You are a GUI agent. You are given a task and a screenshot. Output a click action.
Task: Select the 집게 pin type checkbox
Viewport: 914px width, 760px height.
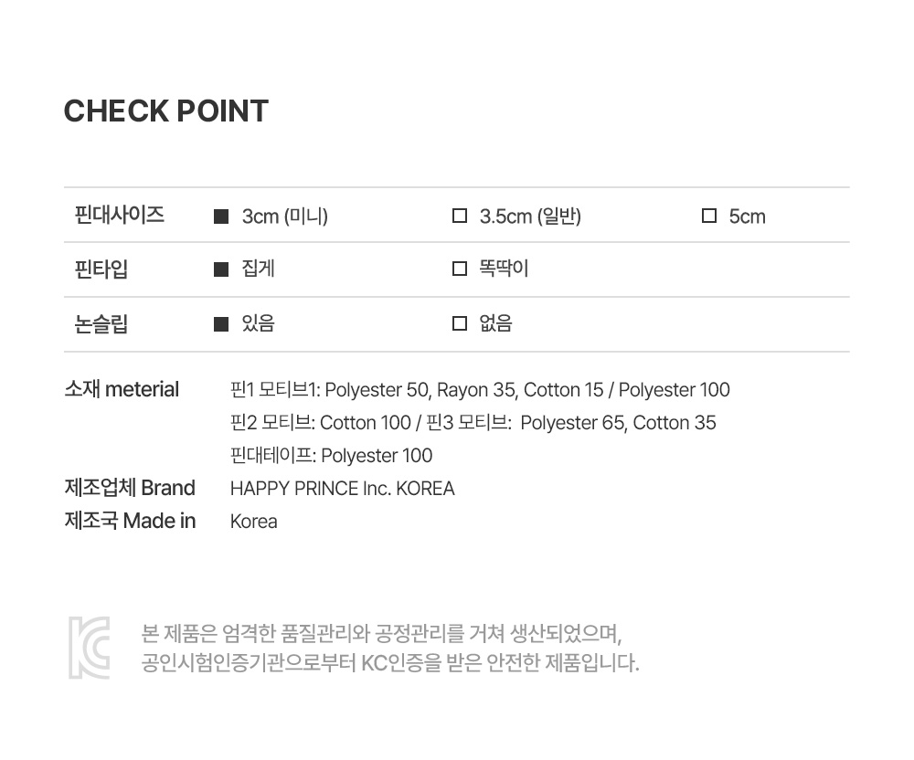pyautogui.click(x=220, y=269)
